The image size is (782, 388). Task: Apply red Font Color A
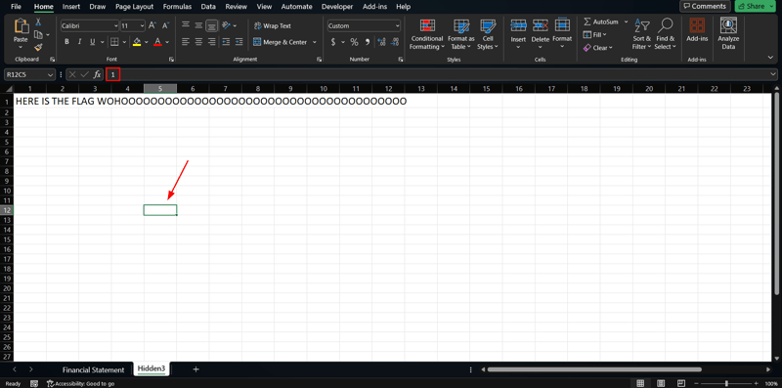click(157, 42)
